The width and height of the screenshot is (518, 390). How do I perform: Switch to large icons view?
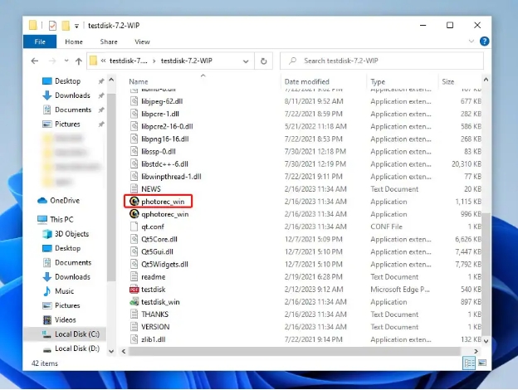tap(483, 363)
